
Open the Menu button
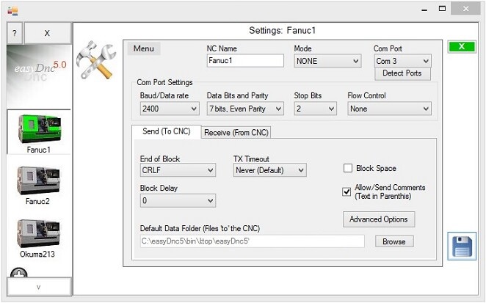(144, 48)
